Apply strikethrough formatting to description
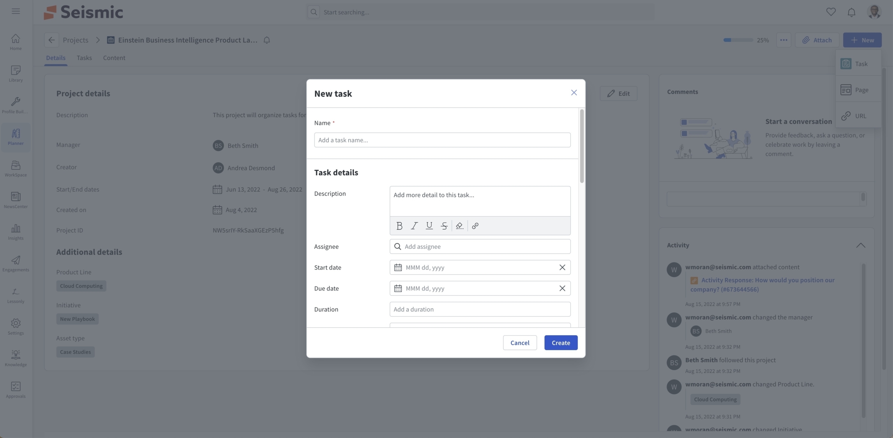 tap(444, 226)
